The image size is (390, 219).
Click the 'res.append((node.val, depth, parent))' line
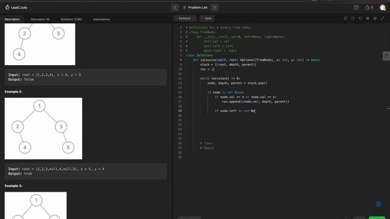256,102
